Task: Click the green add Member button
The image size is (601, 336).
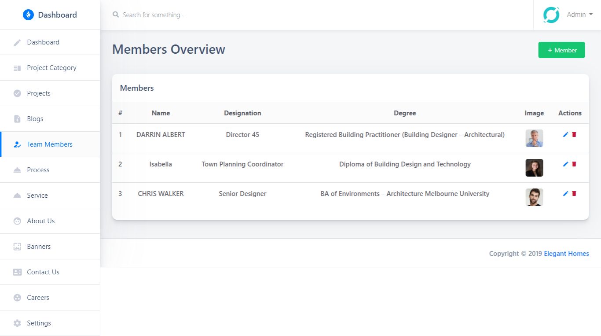Action: (x=561, y=50)
